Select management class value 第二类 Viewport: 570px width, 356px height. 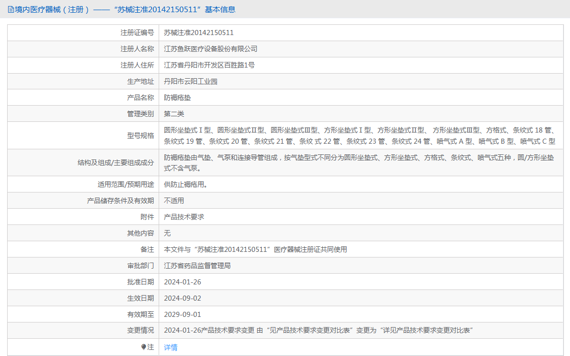pos(174,114)
